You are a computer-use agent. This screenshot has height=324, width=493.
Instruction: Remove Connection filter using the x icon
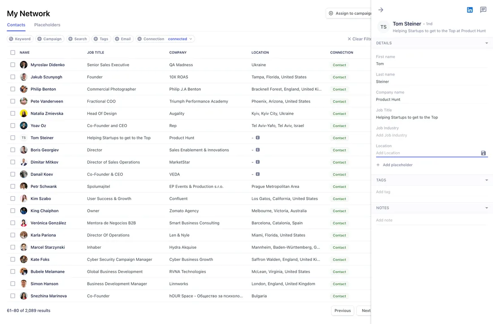click(x=139, y=39)
